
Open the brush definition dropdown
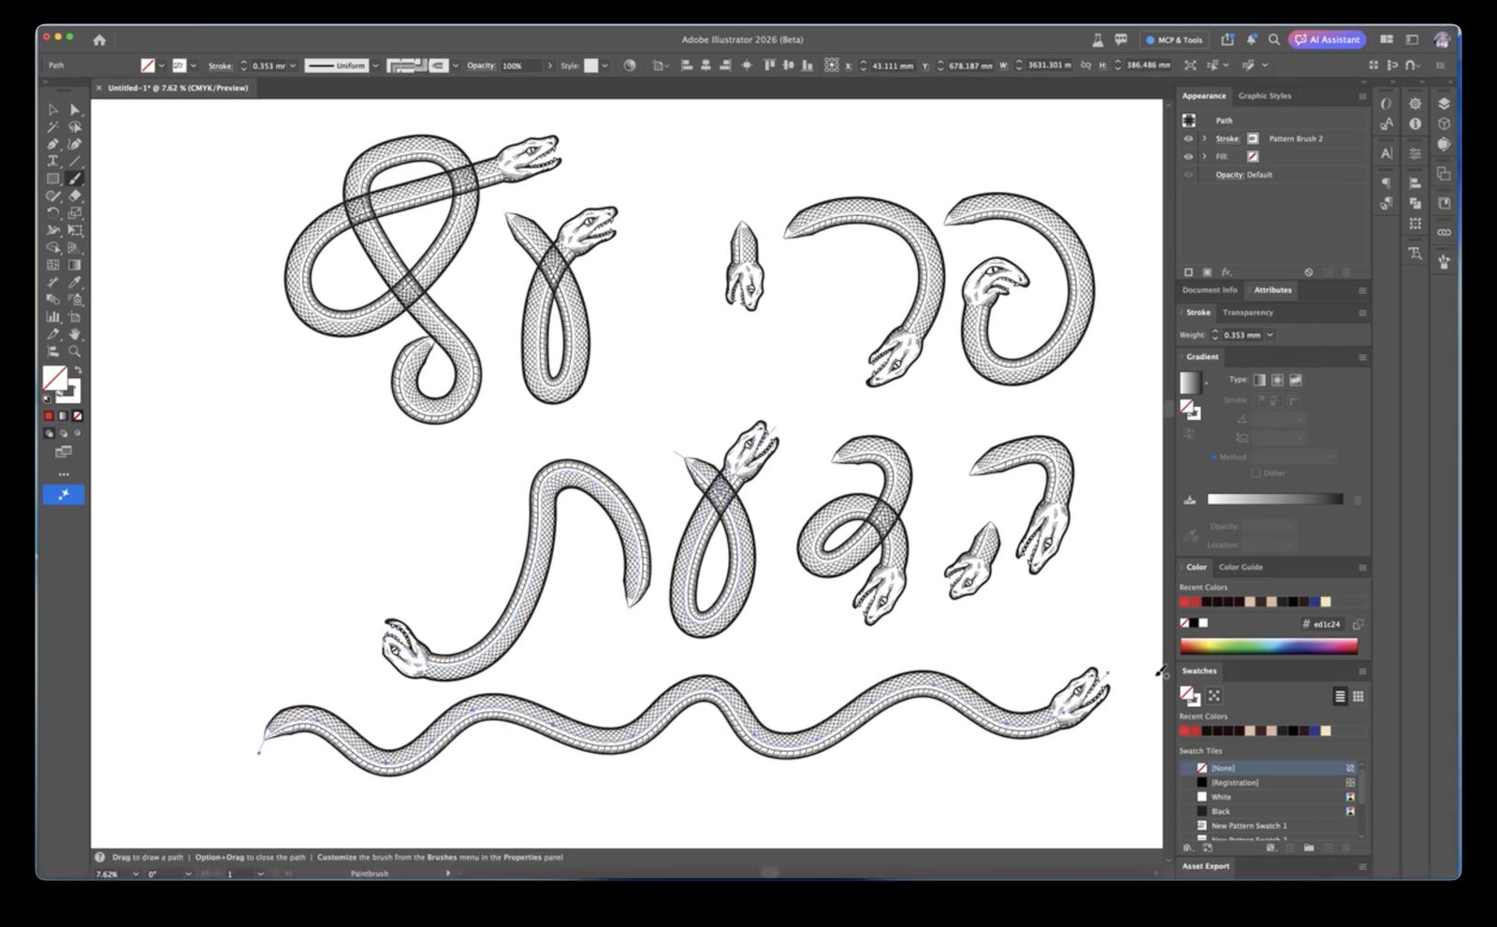coord(456,65)
